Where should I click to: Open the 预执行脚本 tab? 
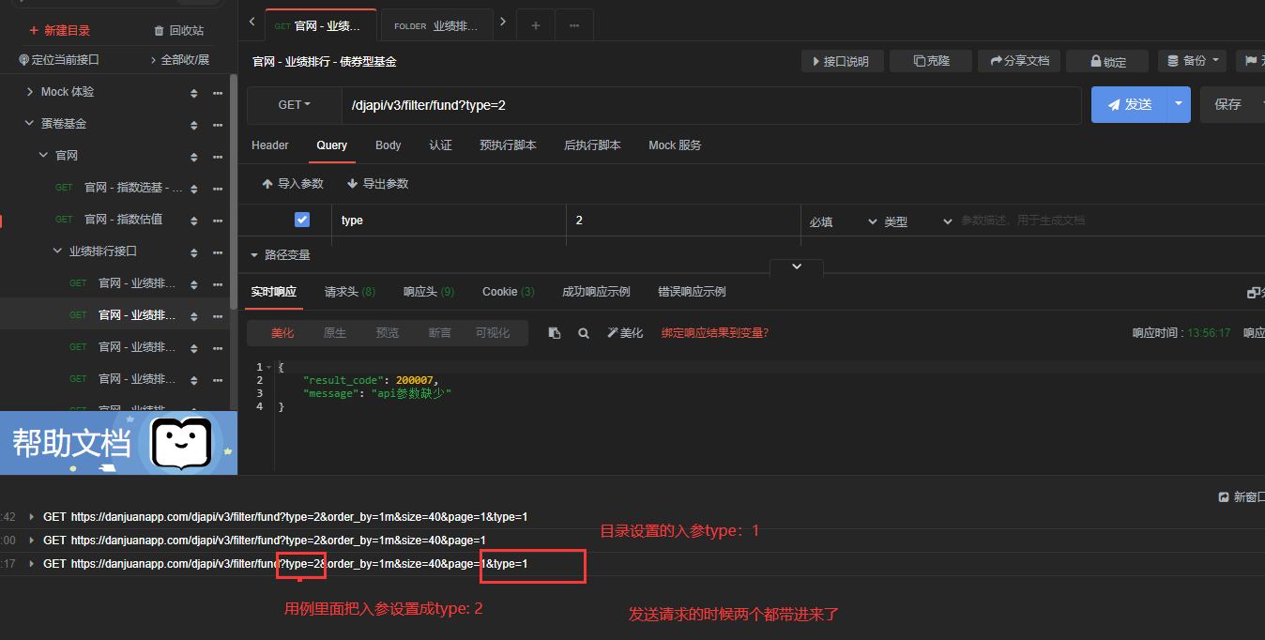508,145
